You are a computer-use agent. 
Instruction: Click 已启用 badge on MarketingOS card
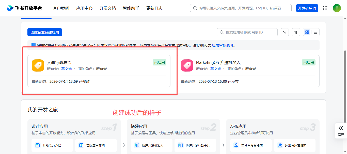click(x=309, y=62)
